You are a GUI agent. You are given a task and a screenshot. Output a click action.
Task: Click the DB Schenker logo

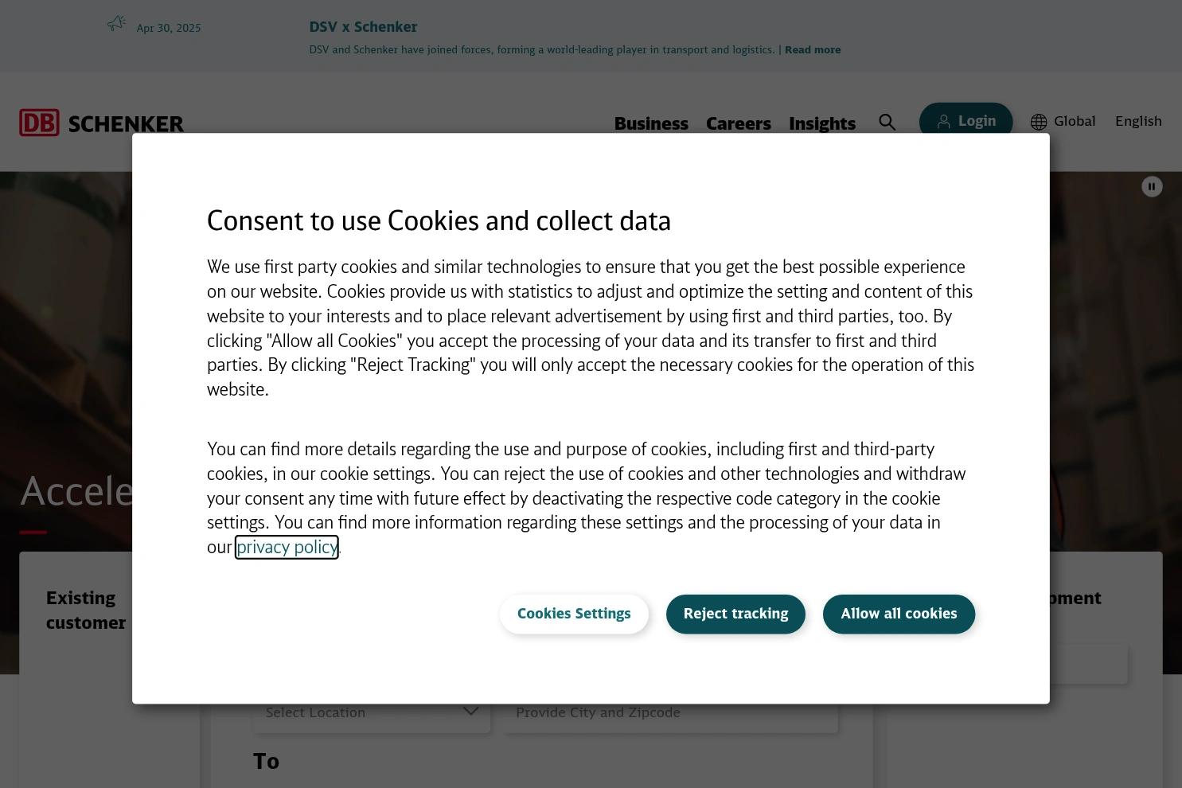click(101, 123)
